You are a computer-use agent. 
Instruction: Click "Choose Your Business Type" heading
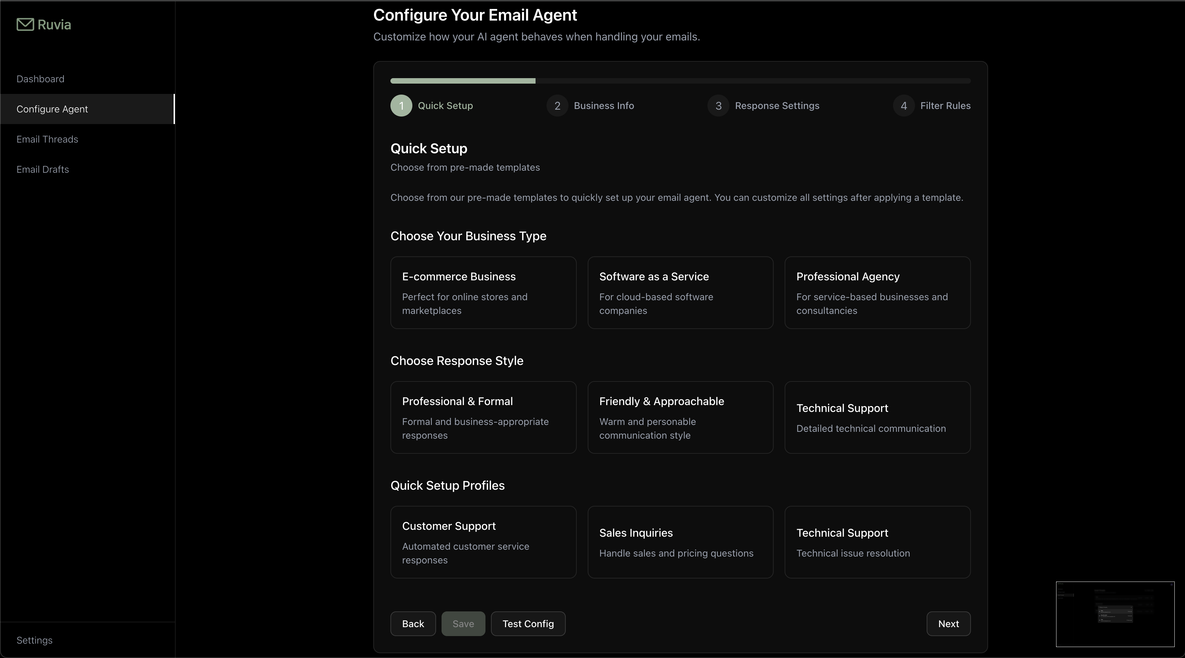pyautogui.click(x=468, y=236)
